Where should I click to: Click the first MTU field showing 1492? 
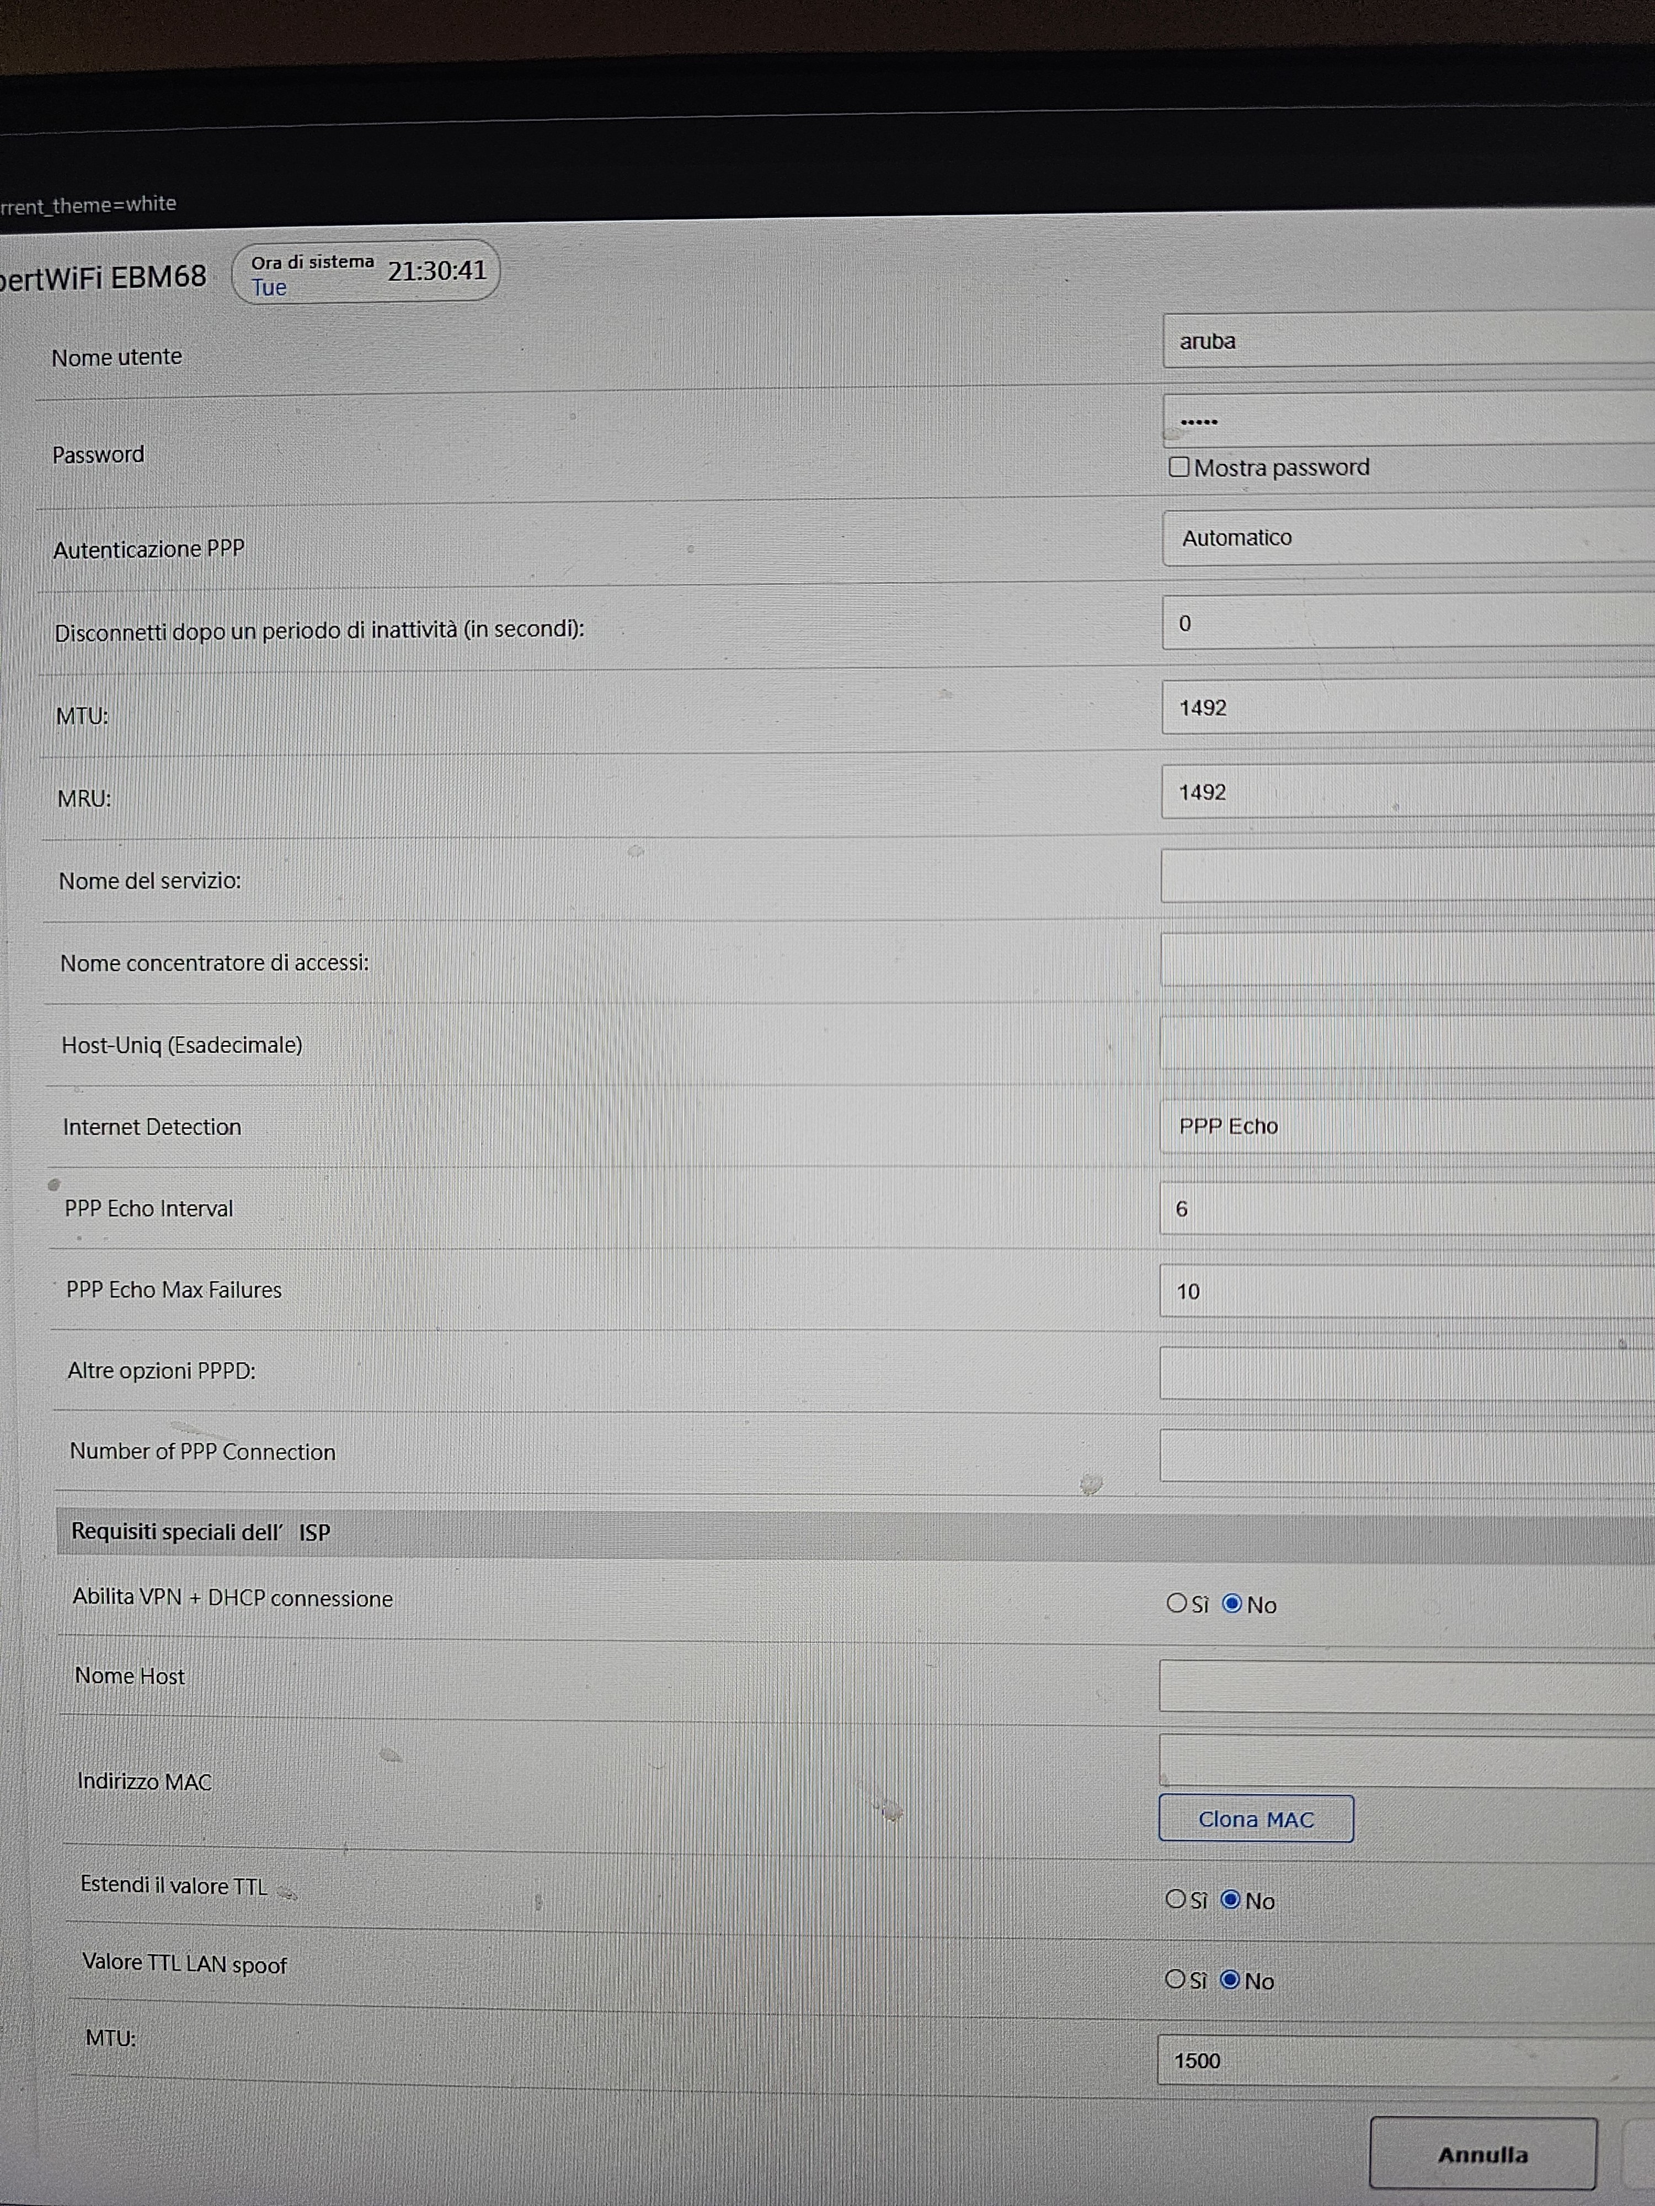click(1407, 708)
